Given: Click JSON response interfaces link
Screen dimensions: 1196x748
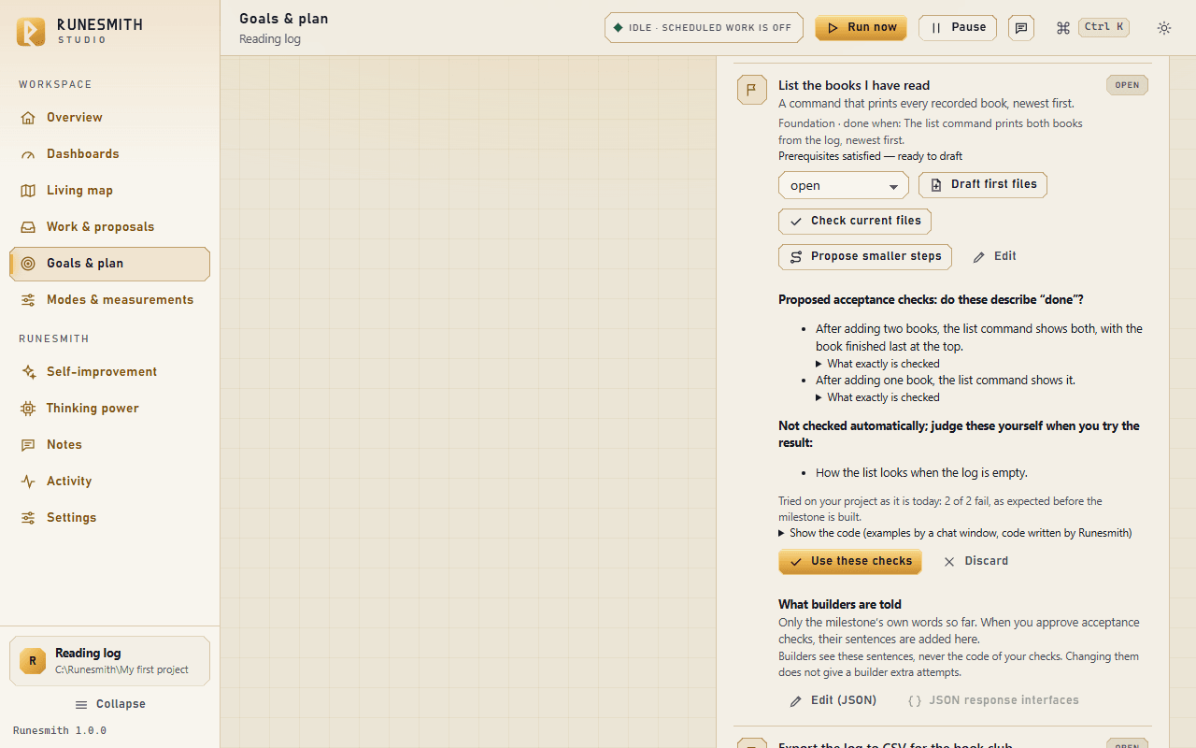Looking at the screenshot, I should click(x=993, y=700).
